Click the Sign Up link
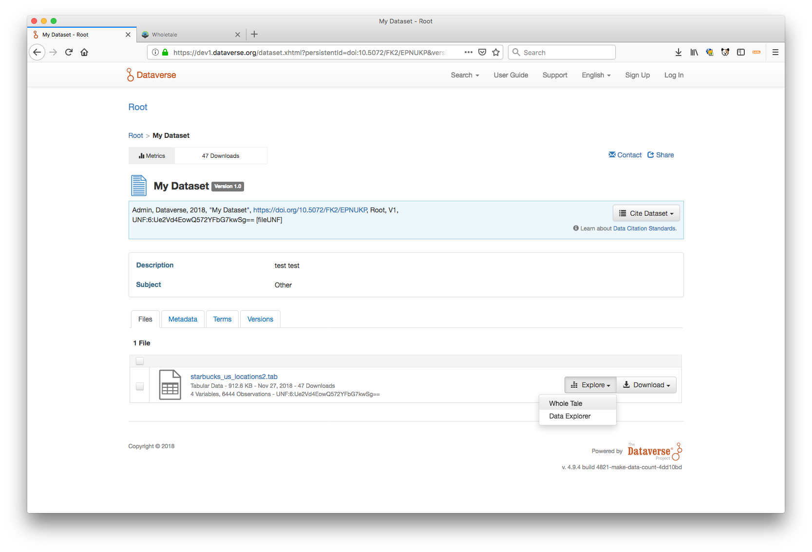 [637, 75]
